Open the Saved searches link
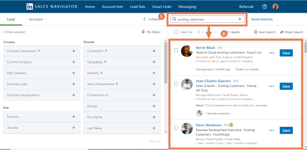Viewport: 307px width, 156px height. click(262, 19)
